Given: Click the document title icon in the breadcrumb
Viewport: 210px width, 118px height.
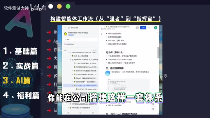Looking at the screenshot, I should [107, 27].
